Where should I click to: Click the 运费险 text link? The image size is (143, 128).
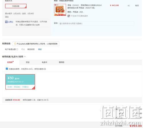tap(11, 22)
